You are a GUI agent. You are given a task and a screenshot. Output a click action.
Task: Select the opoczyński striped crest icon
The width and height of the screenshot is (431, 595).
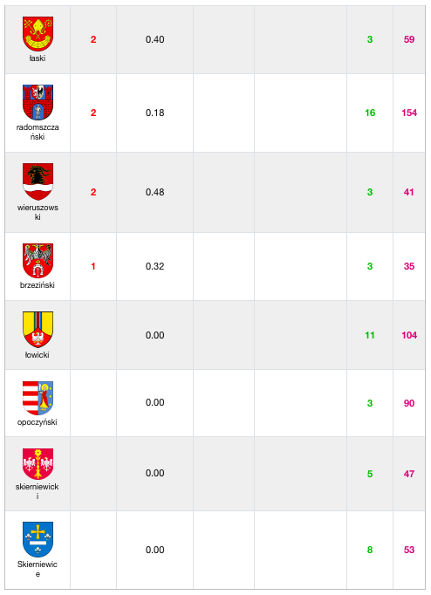[38, 398]
